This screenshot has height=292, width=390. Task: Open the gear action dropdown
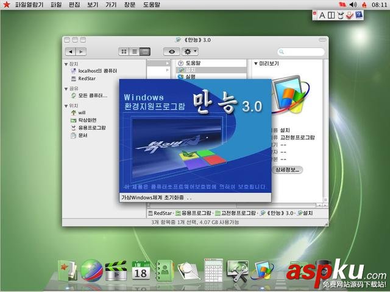190,52
